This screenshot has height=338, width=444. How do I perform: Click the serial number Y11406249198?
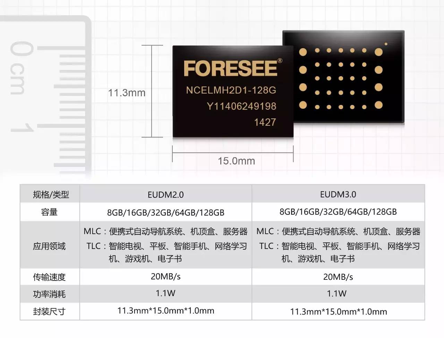(241, 106)
